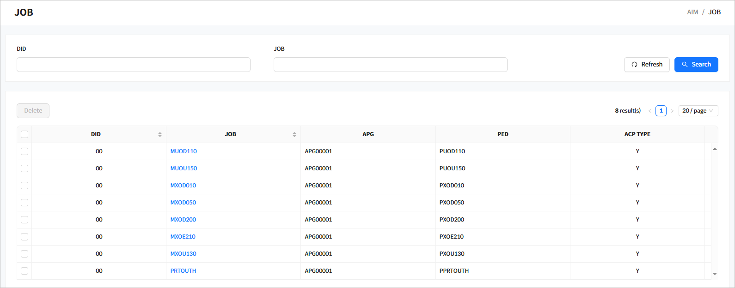Screen dimensions: 735x288
Task: Select the checkbox for PRTOUTH row
Action: tap(24, 271)
